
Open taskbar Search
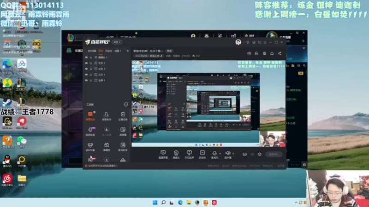(x=163, y=202)
